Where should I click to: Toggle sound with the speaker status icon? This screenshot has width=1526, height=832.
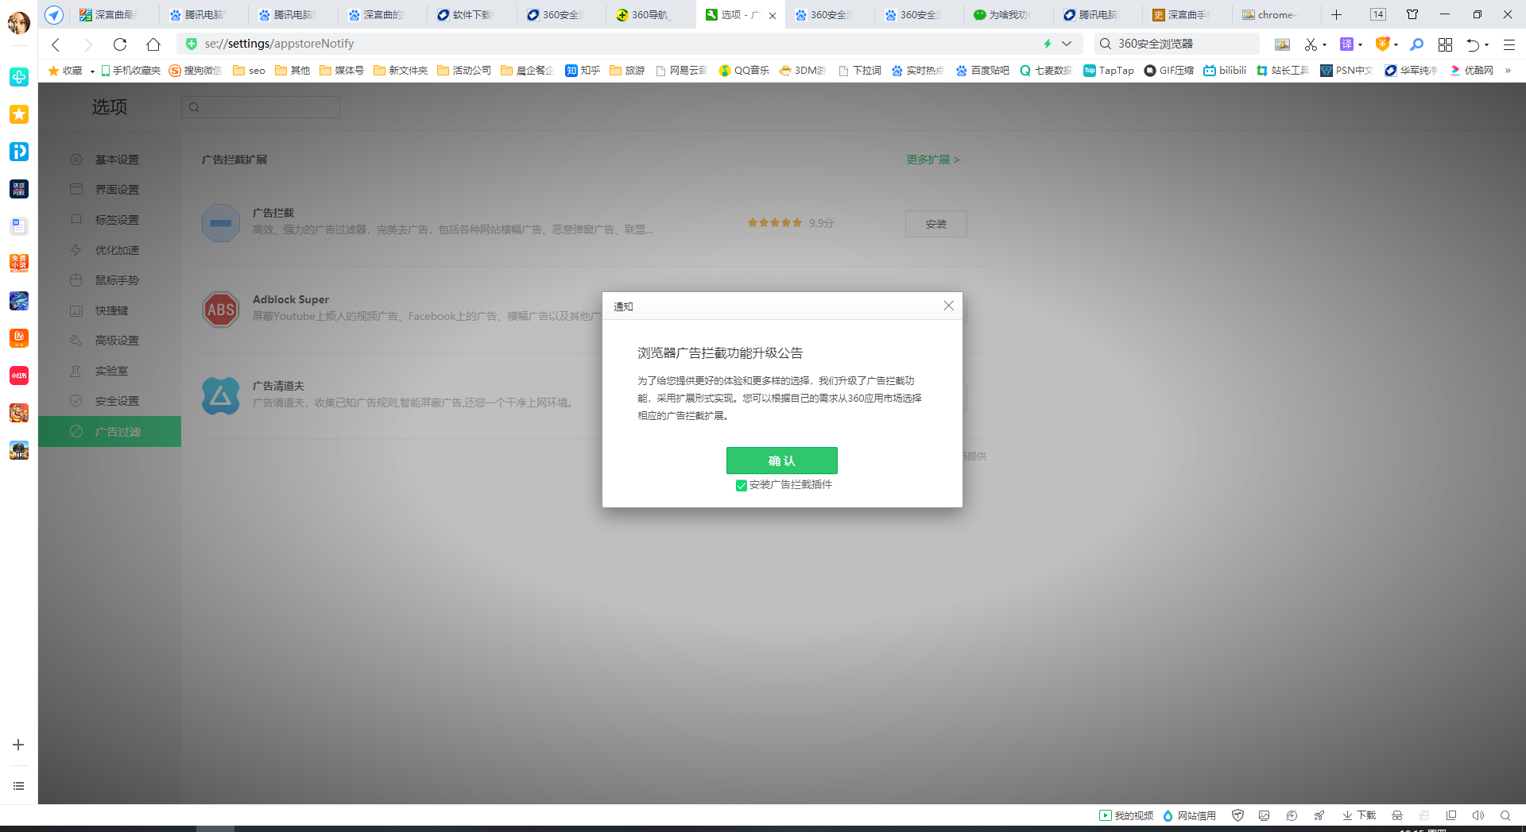point(1478,815)
